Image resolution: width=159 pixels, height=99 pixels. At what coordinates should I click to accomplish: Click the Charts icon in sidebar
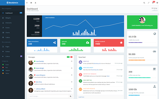[x=3, y=32]
